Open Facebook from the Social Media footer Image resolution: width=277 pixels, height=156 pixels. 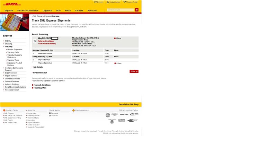tap(54, 113)
